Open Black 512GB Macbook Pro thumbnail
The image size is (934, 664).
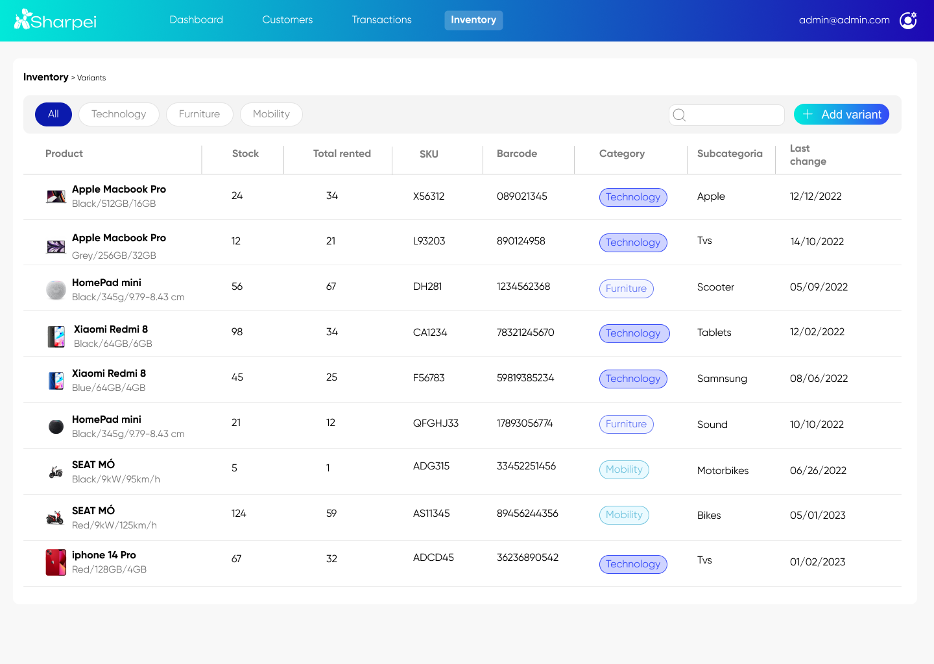[56, 196]
